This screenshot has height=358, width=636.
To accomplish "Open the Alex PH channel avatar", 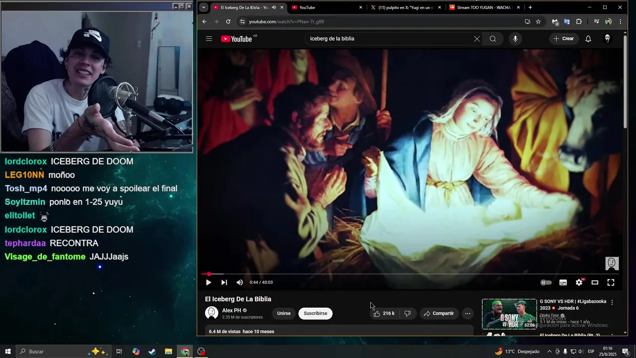I will (x=212, y=313).
